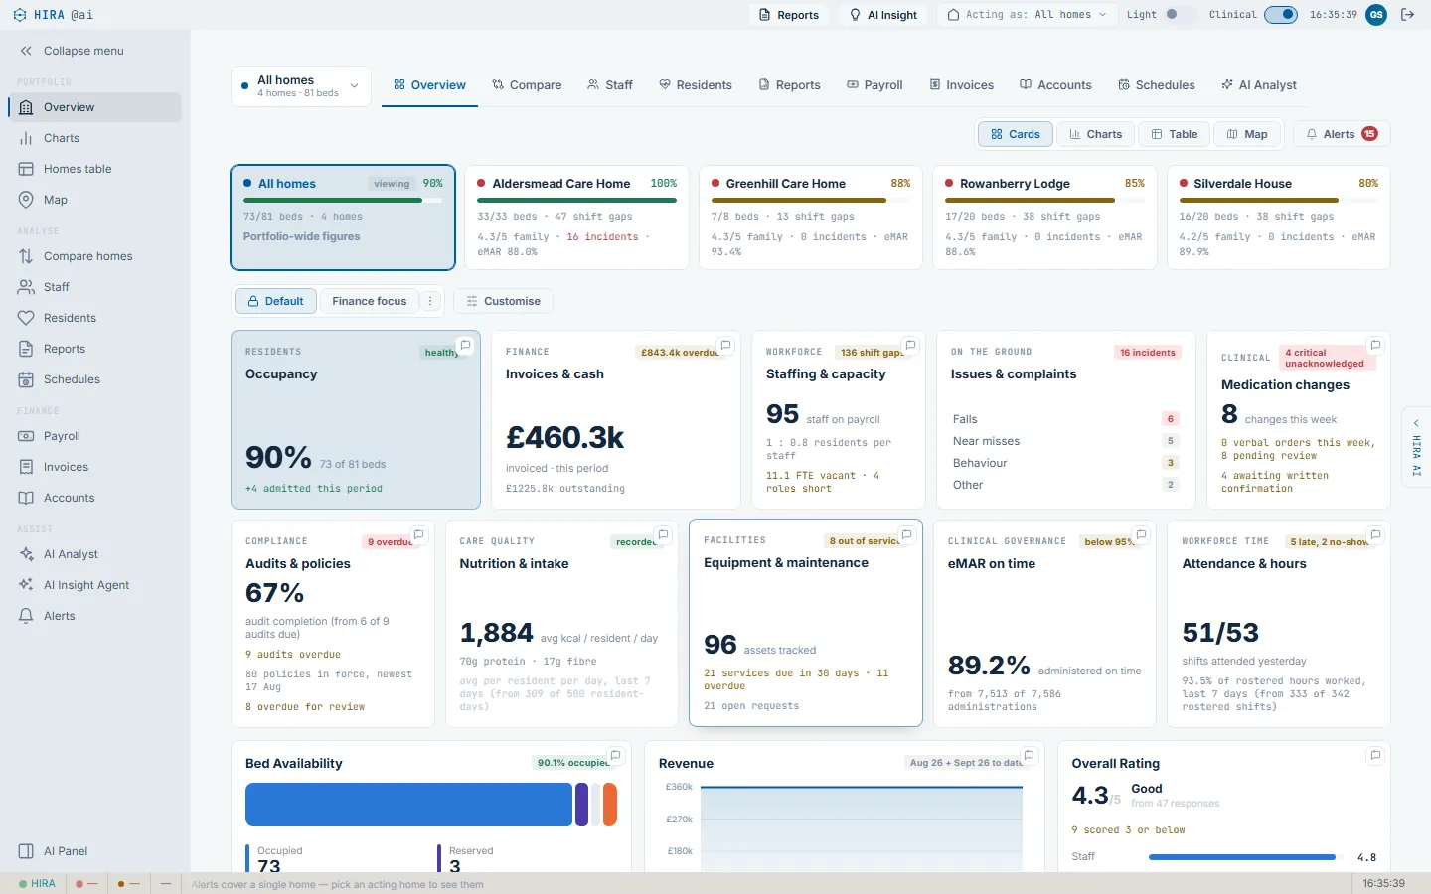The width and height of the screenshot is (1431, 894).
Task: Open the AI Panel
Action: (94, 851)
